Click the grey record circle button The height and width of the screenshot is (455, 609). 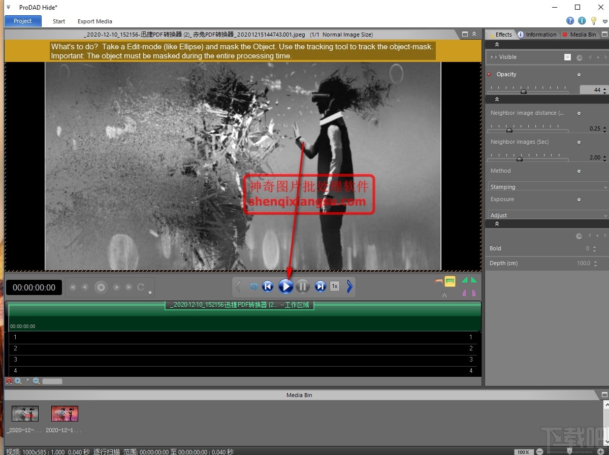(101, 287)
